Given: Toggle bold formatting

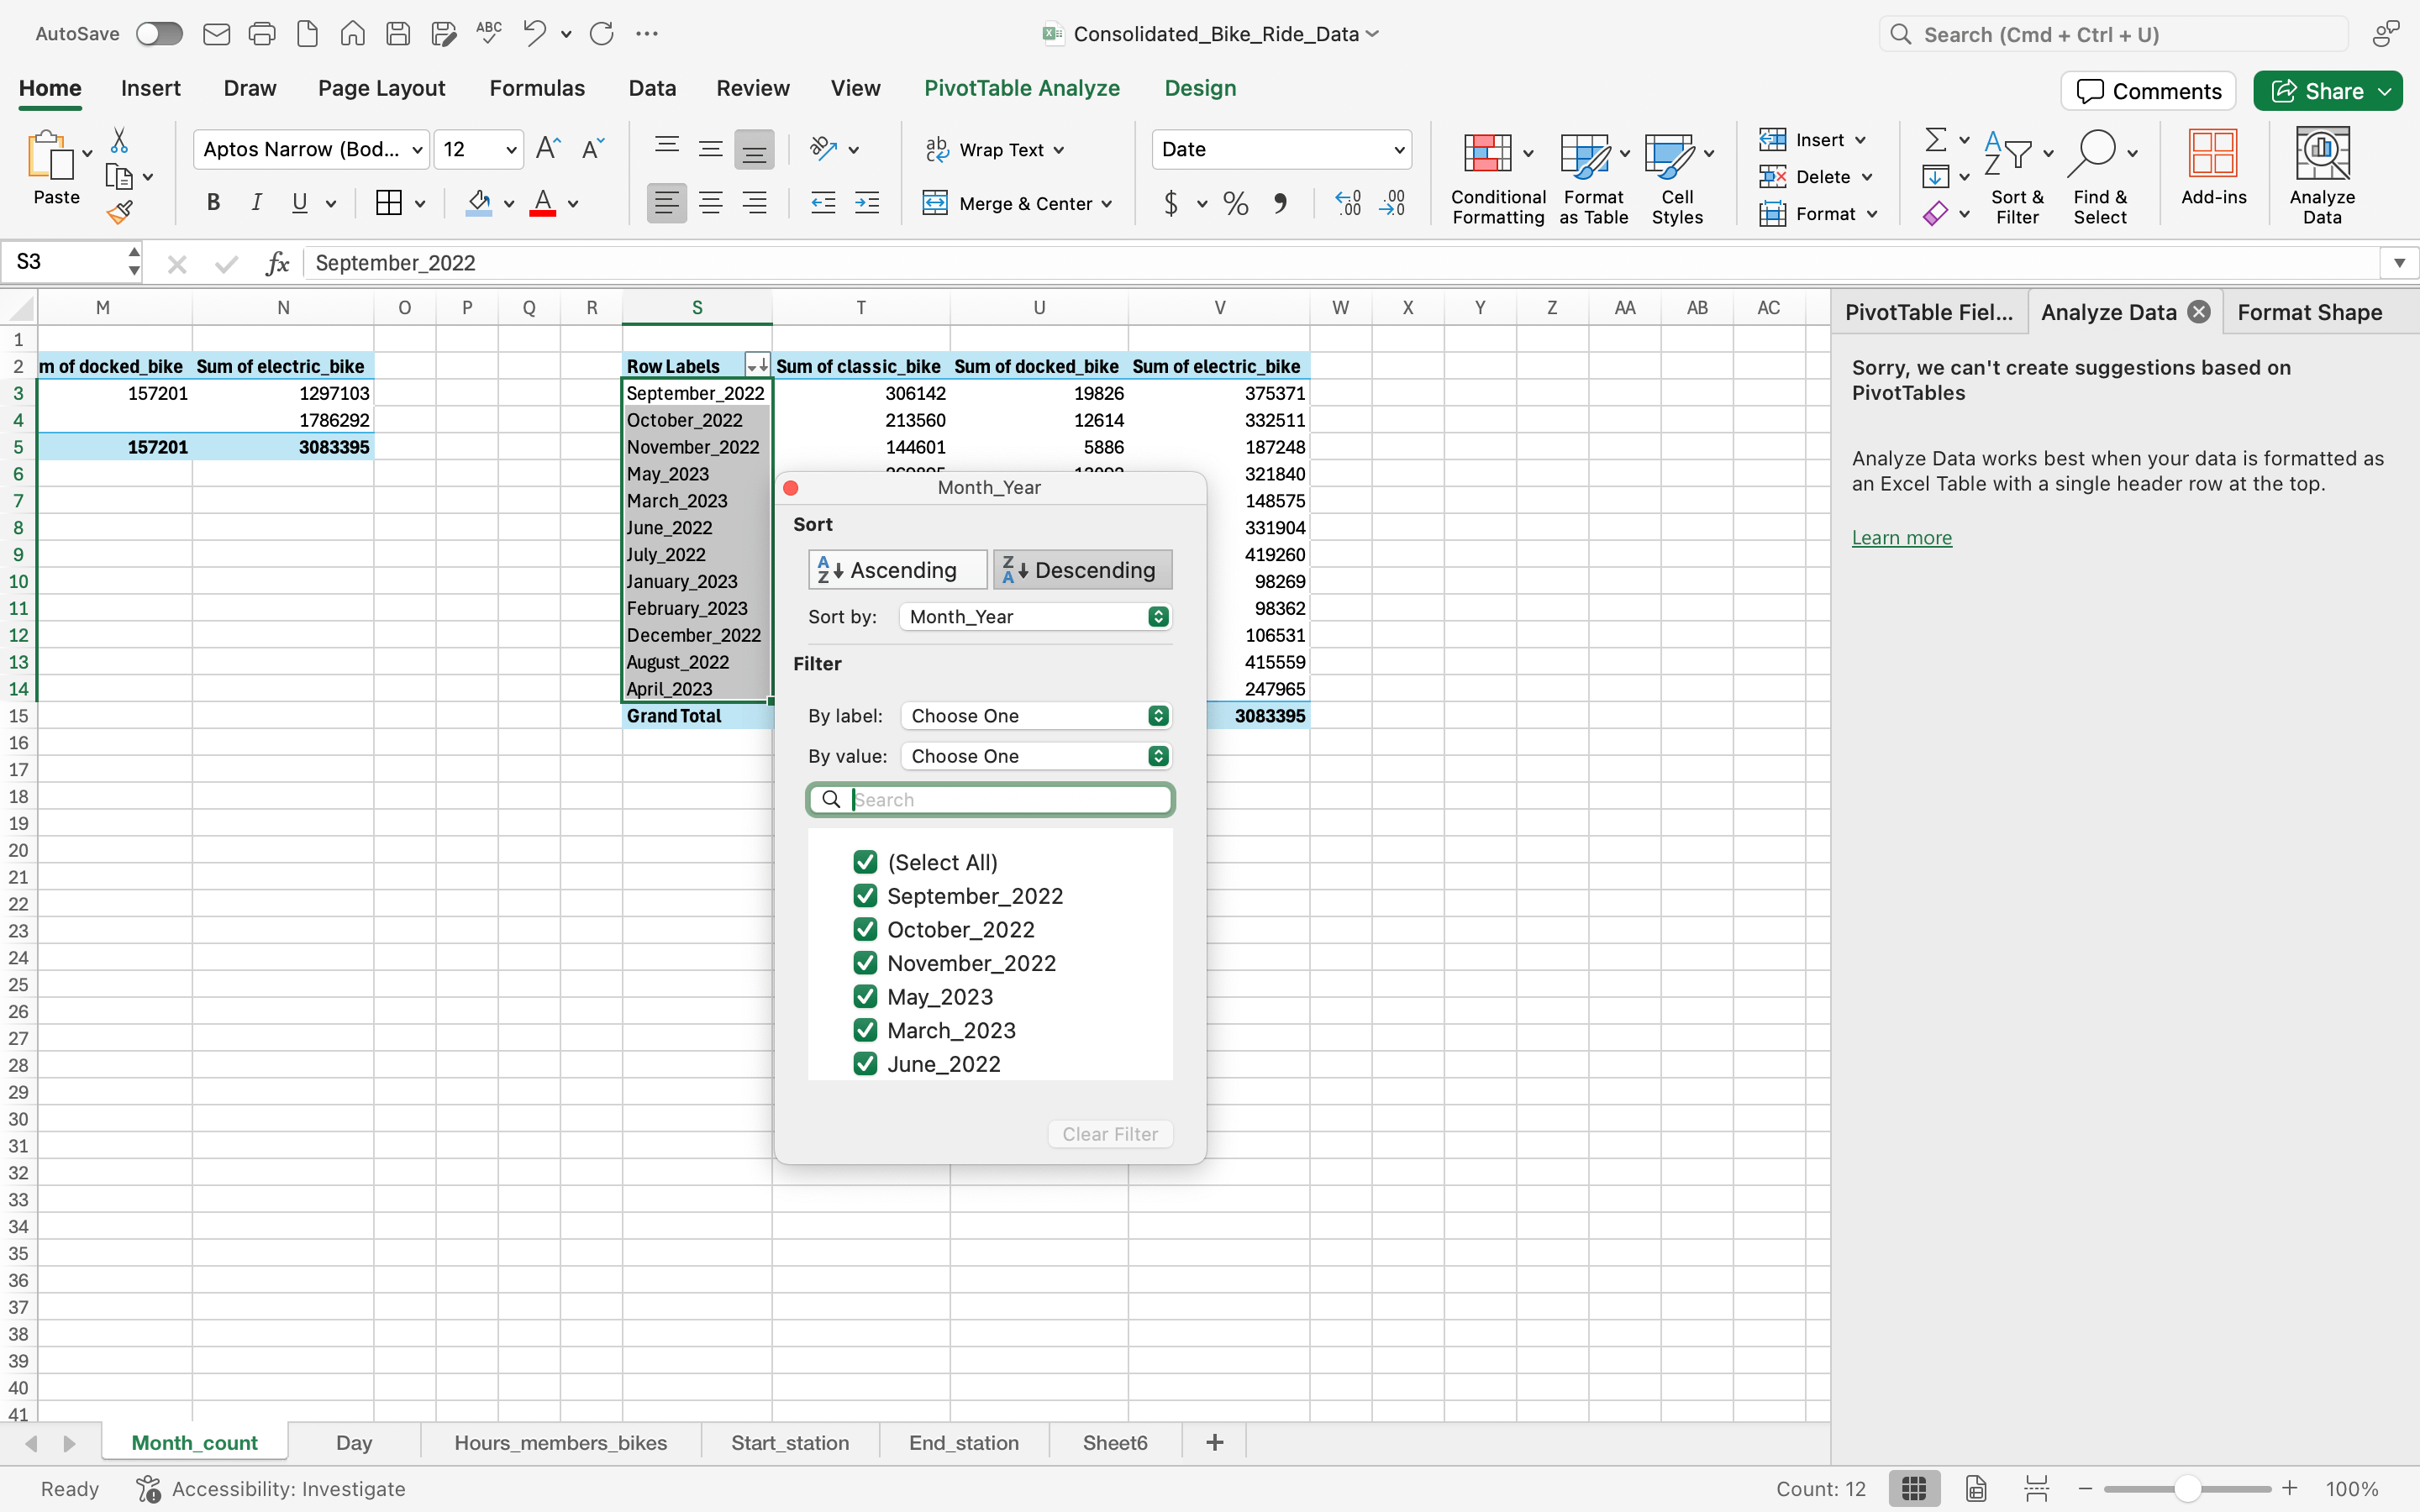Looking at the screenshot, I should click(x=212, y=203).
